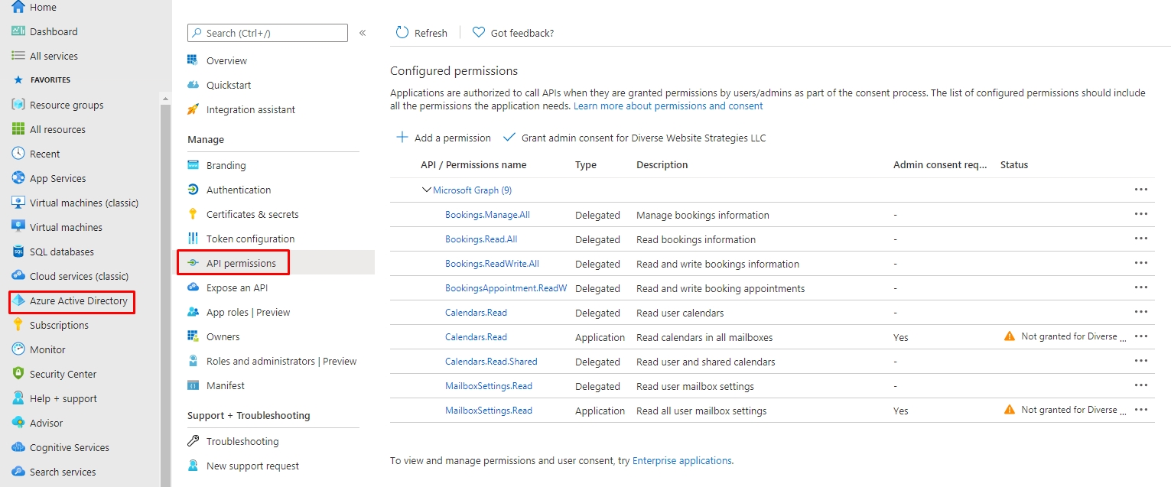Open Overview in the app menu

[x=226, y=60]
